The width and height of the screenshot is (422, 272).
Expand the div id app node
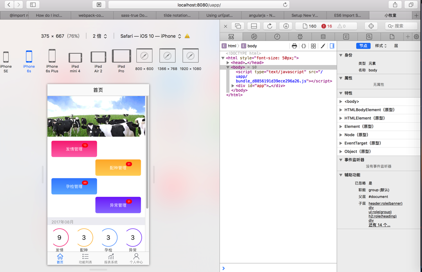(233, 86)
